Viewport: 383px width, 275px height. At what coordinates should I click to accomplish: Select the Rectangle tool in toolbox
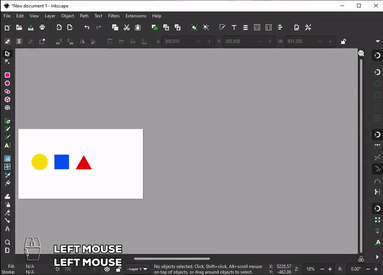pos(8,75)
